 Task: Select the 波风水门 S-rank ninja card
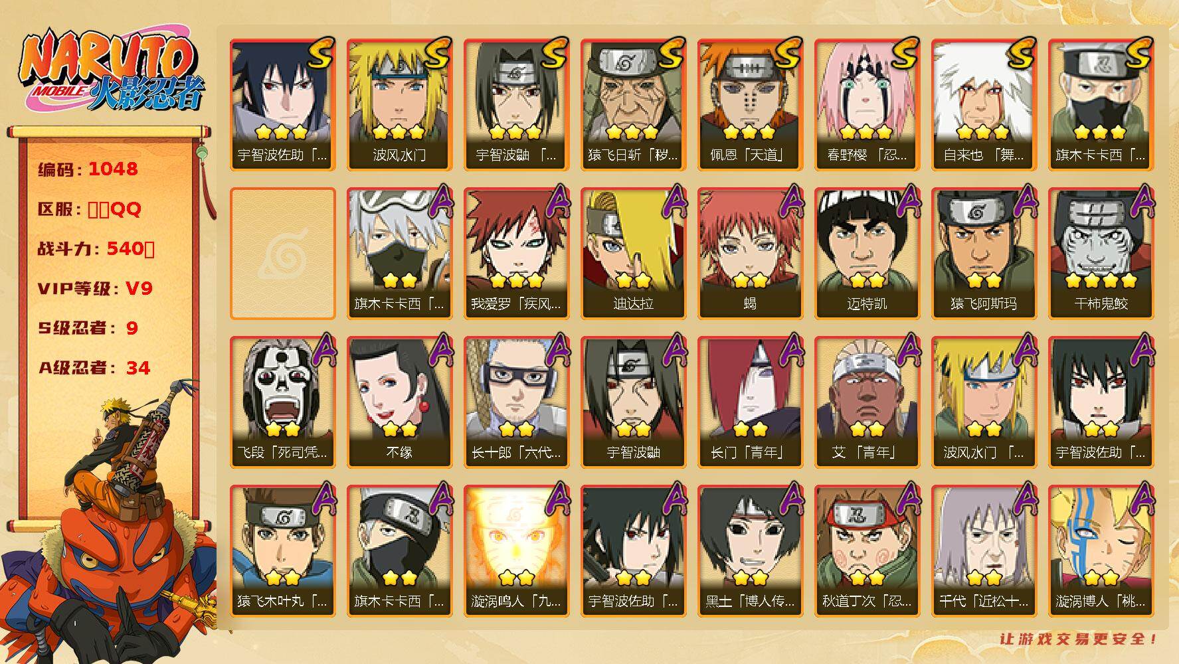coord(399,105)
